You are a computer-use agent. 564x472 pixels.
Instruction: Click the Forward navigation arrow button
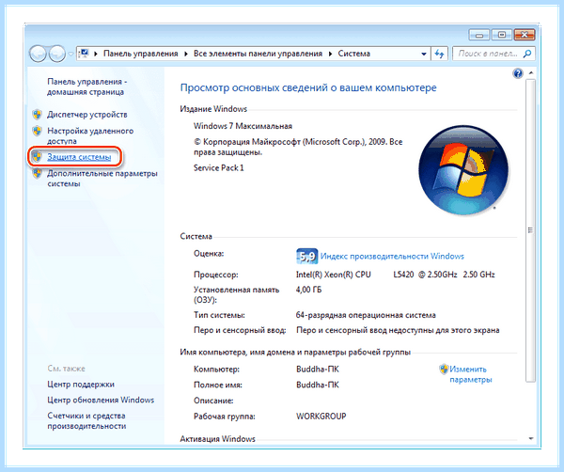tap(56, 54)
